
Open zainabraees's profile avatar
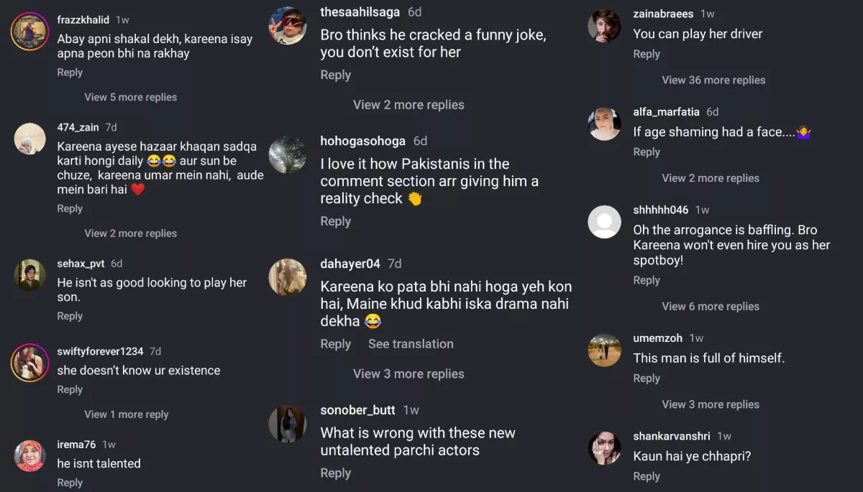pyautogui.click(x=604, y=27)
